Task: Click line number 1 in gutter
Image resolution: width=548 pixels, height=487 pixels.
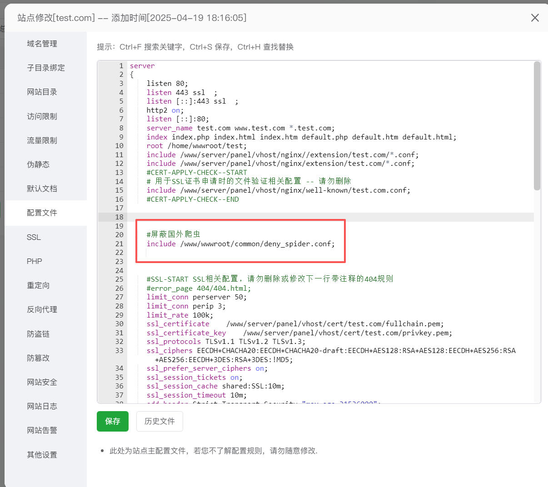Action: 121,66
